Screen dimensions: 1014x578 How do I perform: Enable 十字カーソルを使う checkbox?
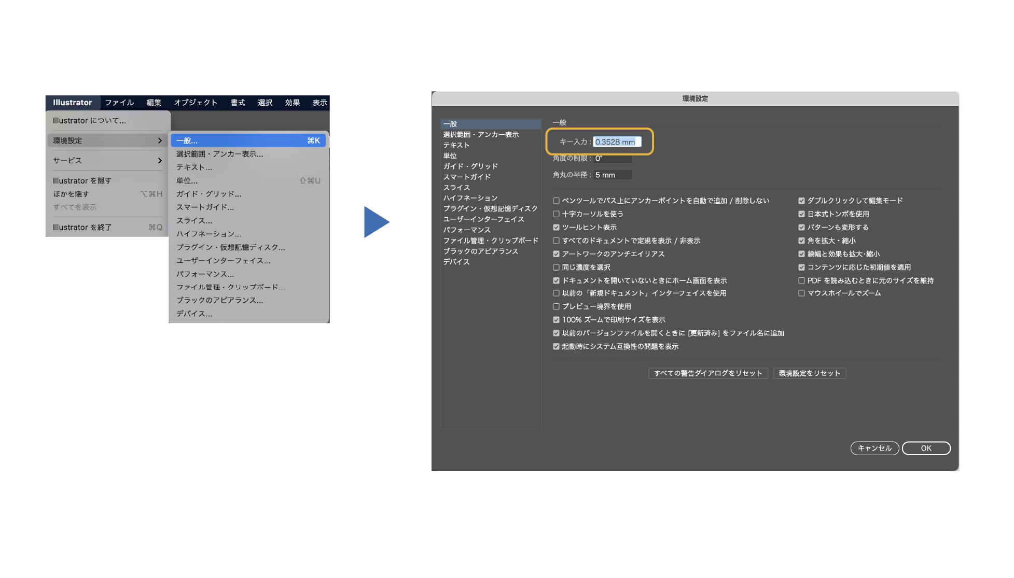556,214
